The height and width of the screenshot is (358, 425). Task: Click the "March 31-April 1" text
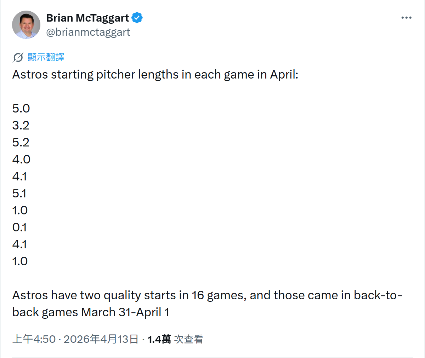125,312
